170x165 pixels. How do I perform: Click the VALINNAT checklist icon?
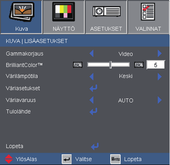point(148,11)
